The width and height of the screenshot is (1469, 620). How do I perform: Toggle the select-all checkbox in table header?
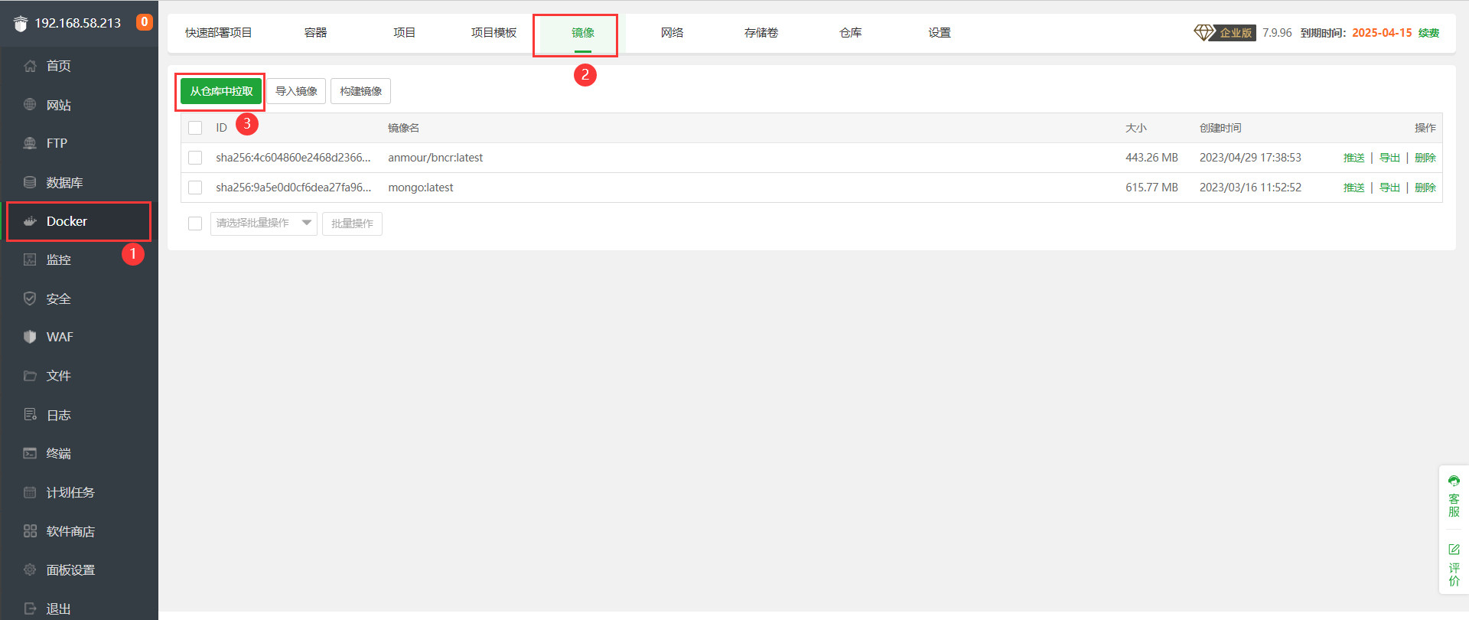click(x=195, y=128)
